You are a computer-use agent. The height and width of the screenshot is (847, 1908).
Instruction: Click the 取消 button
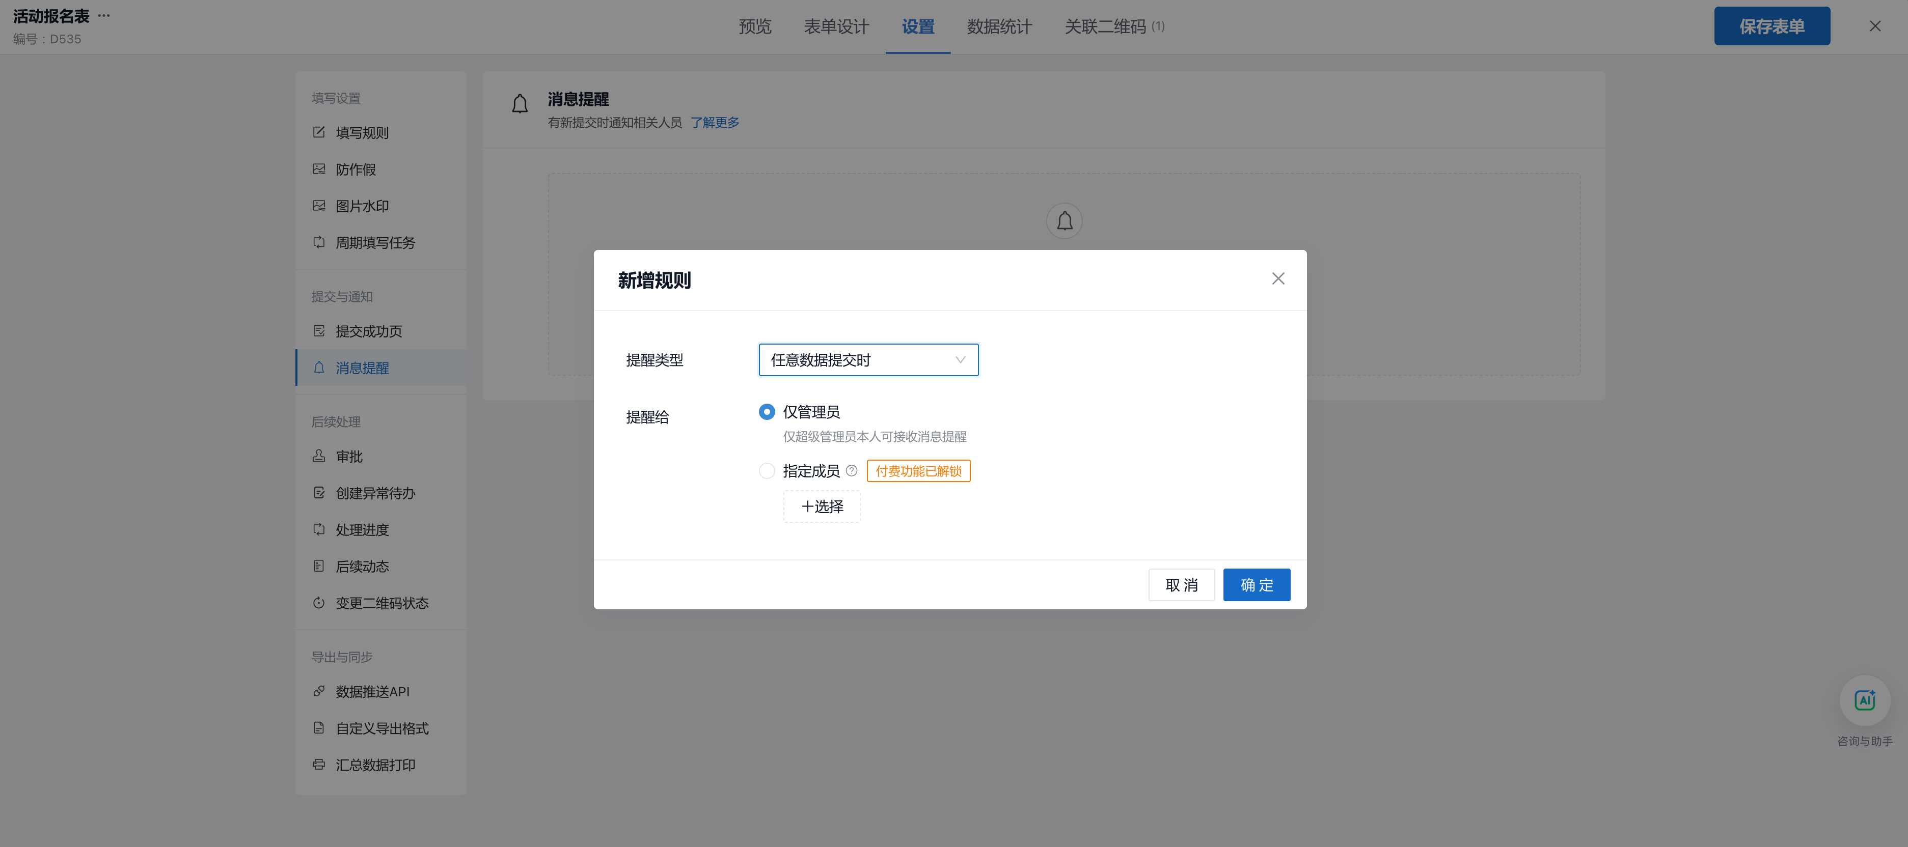[1181, 584]
